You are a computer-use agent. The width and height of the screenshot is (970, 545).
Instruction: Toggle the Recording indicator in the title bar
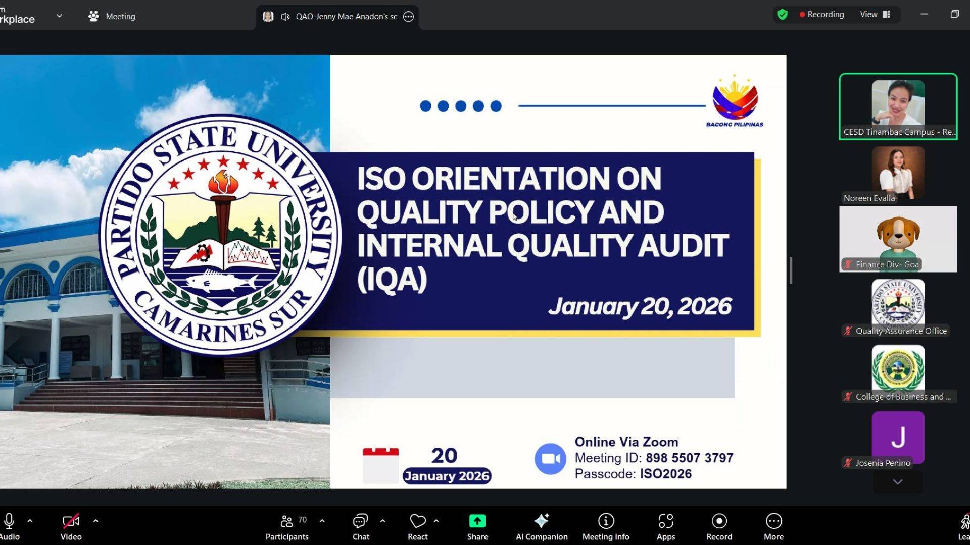tap(821, 14)
